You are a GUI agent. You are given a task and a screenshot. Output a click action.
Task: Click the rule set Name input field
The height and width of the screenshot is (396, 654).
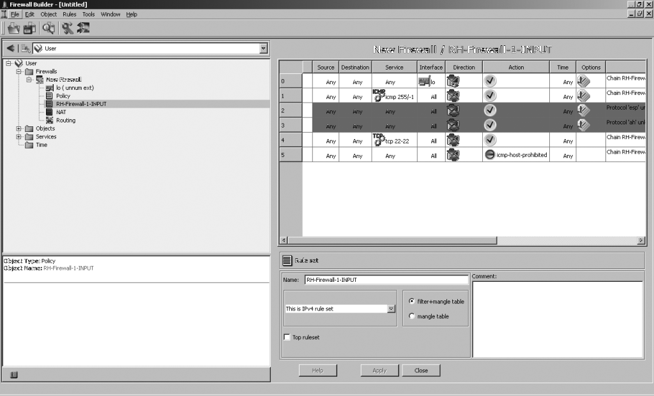[x=386, y=280]
